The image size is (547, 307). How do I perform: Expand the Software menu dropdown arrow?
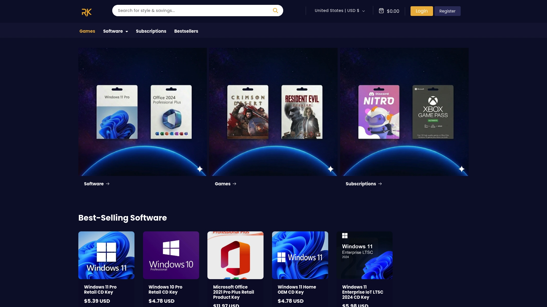click(x=127, y=32)
